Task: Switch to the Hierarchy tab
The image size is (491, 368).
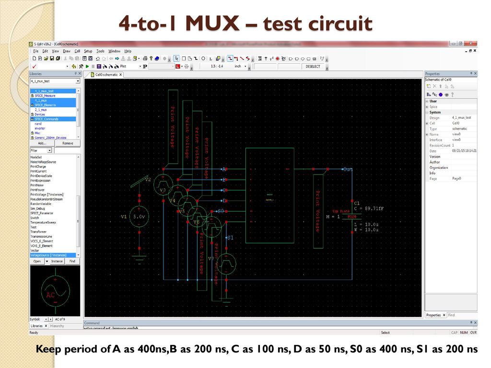Action: point(58,326)
